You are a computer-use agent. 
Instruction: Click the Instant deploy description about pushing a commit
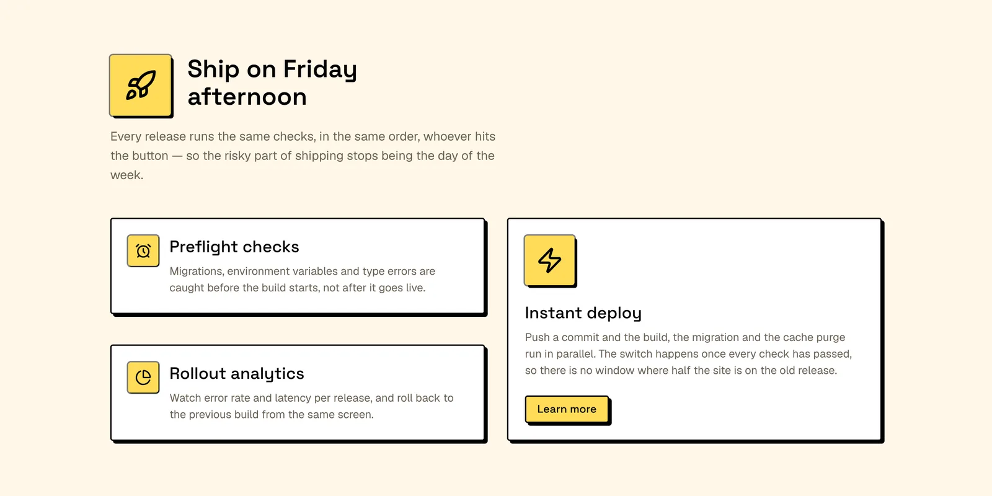[x=688, y=354]
